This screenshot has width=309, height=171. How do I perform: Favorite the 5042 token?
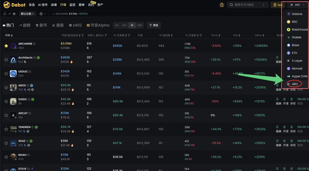coord(6,143)
